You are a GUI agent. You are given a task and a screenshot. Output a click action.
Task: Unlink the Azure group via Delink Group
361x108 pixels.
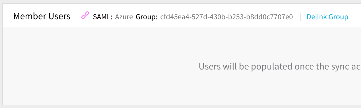(x=327, y=17)
